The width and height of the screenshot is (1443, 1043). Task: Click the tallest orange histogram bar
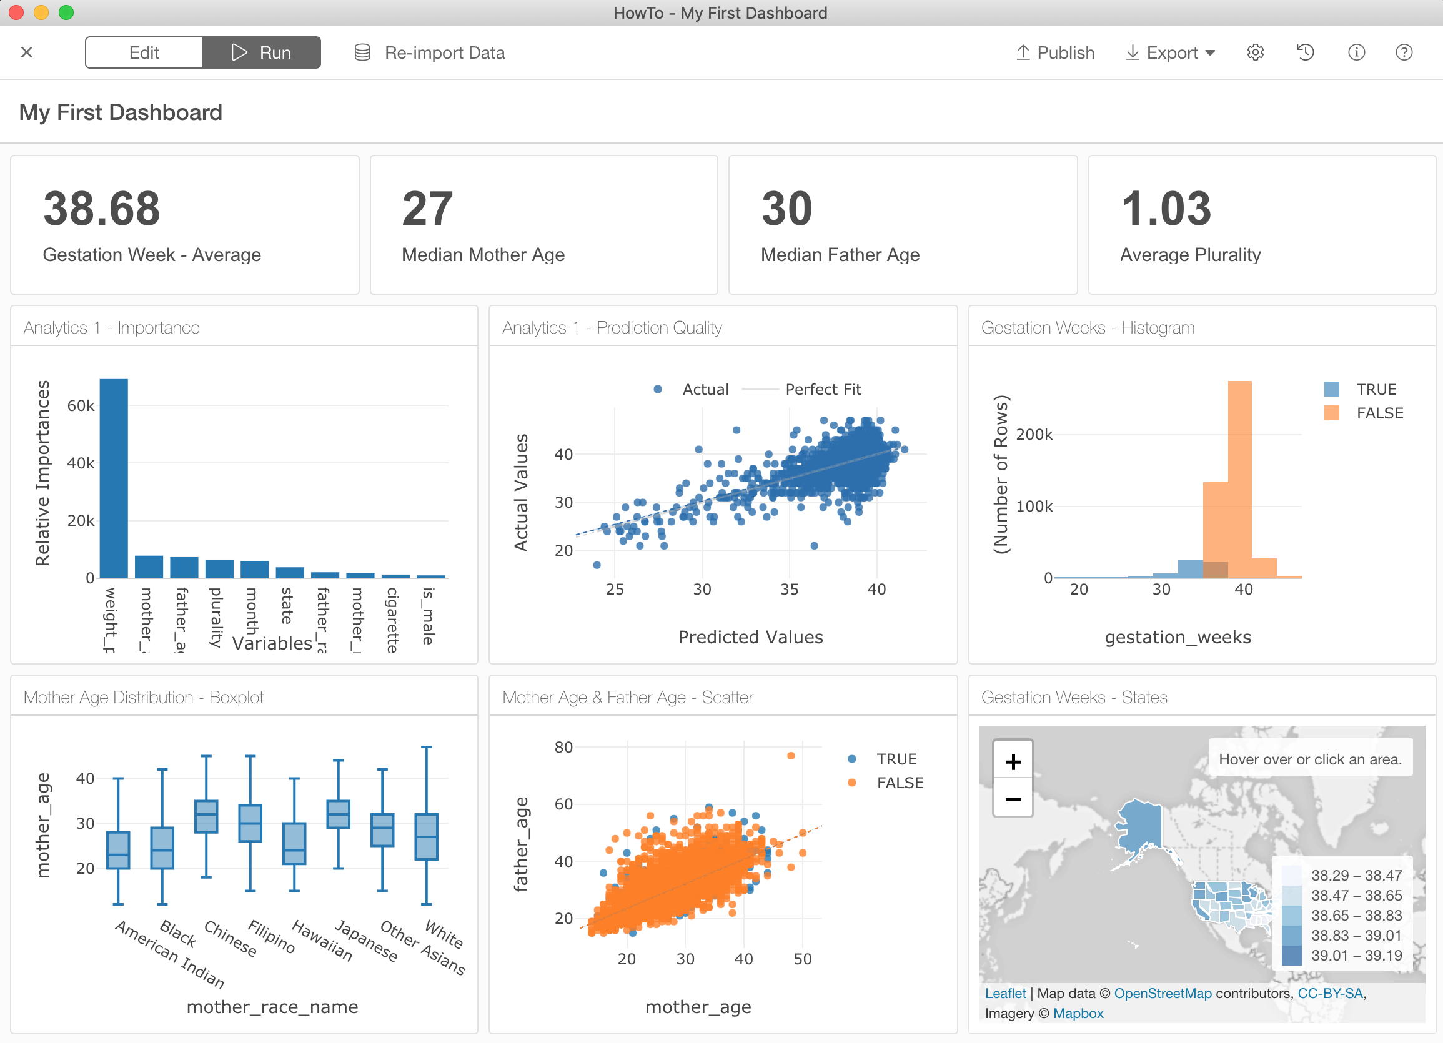1239,479
